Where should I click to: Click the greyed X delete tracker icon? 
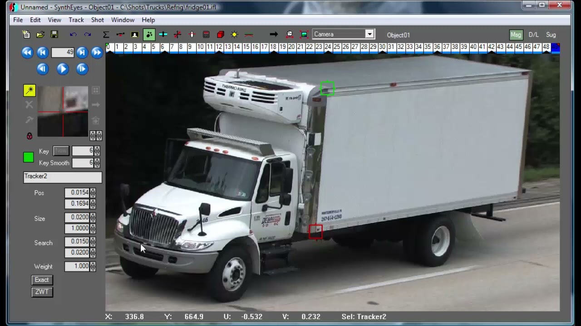30,105
